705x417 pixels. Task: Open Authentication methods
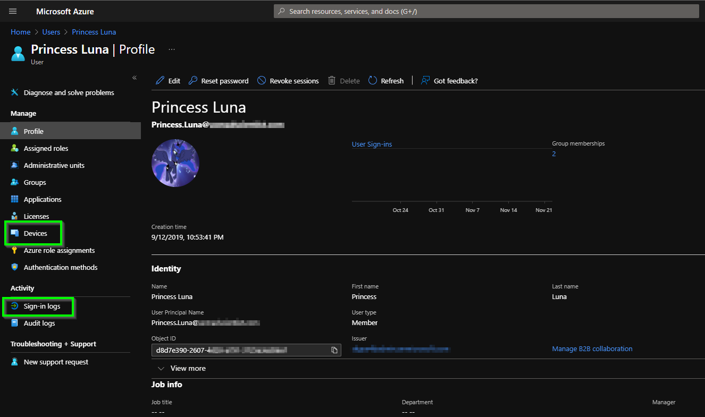(x=61, y=267)
